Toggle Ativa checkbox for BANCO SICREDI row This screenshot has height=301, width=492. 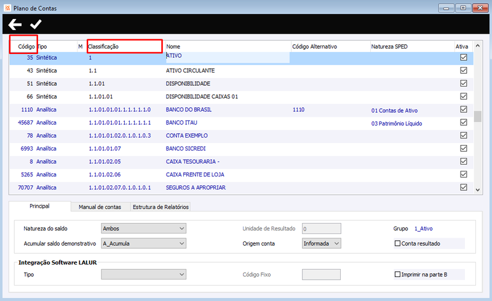(464, 148)
